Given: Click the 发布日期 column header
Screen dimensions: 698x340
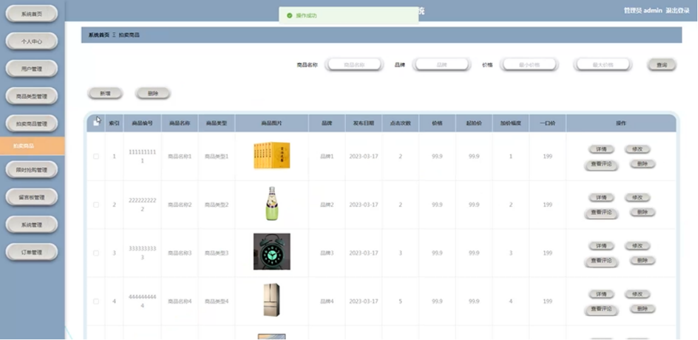Looking at the screenshot, I should [x=363, y=123].
